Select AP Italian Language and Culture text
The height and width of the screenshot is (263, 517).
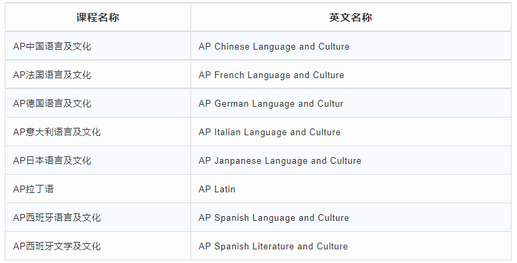[x=269, y=132]
